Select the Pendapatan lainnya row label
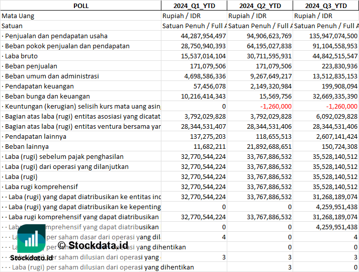 click(36, 136)
